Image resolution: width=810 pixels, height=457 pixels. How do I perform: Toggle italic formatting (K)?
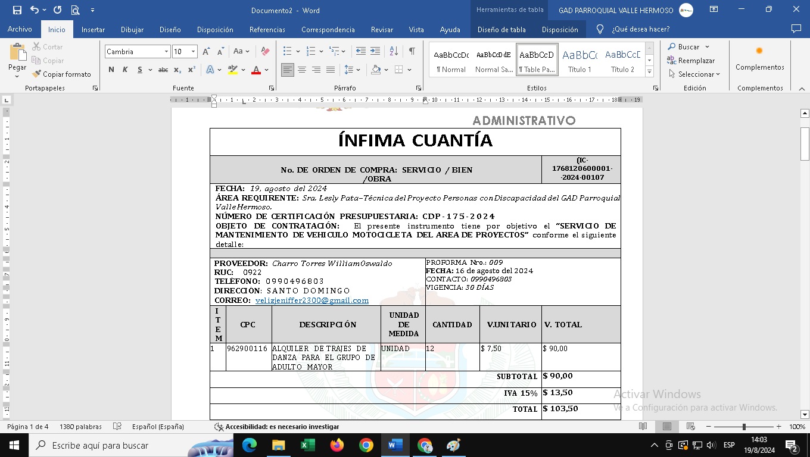click(125, 70)
